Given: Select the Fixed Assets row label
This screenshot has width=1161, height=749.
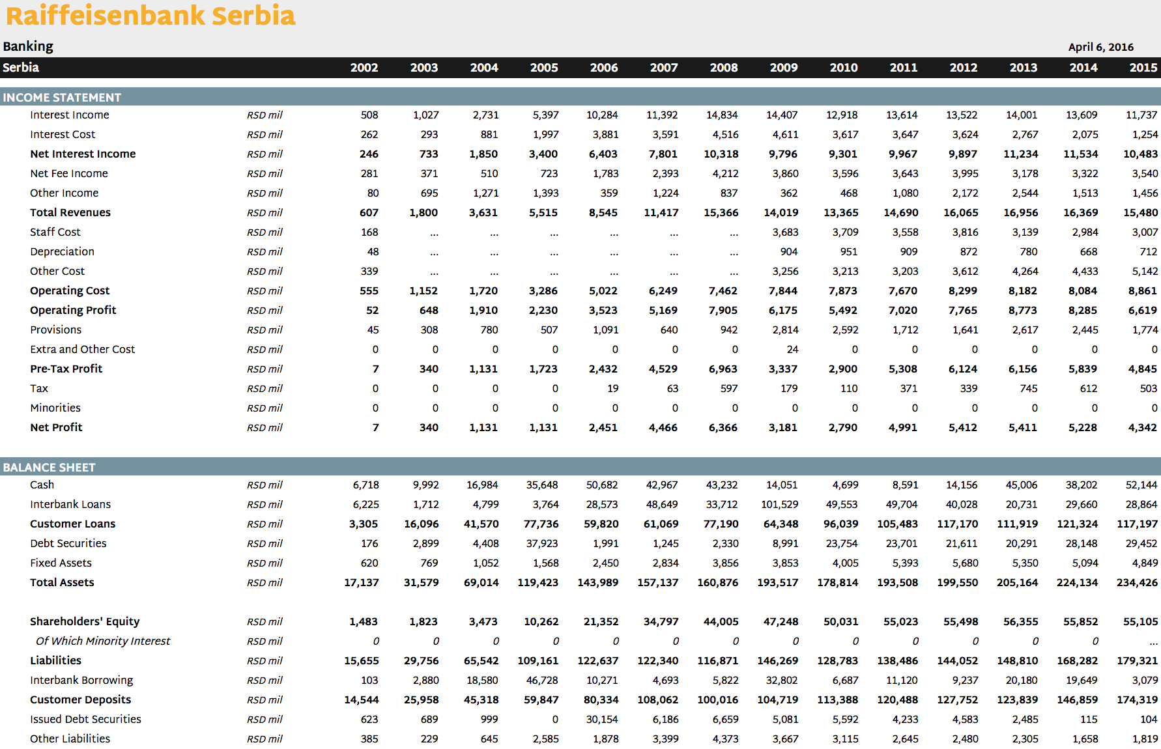Looking at the screenshot, I should (x=61, y=563).
